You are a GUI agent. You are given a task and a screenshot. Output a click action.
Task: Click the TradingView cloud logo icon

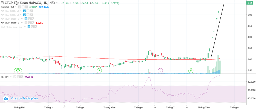(x=5, y=98)
